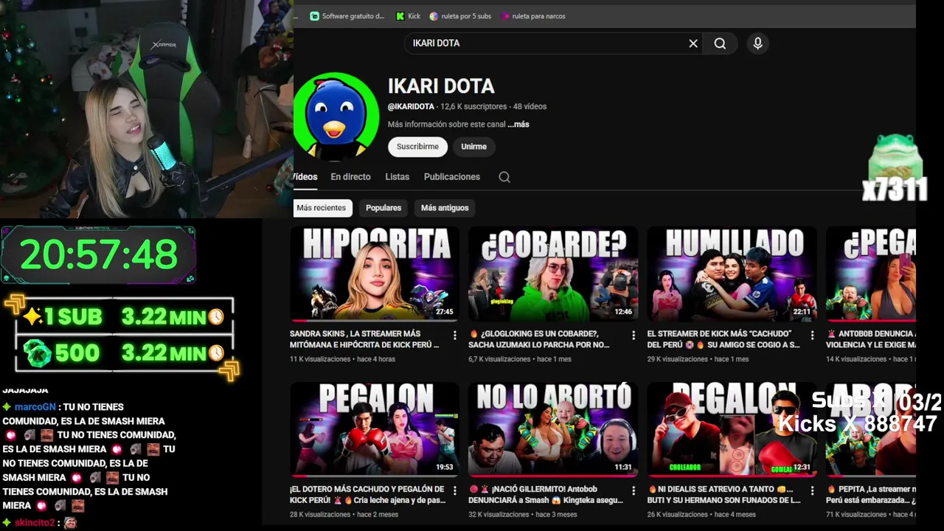Click skincito2 username in chat
The height and width of the screenshot is (531, 944).
(35, 523)
